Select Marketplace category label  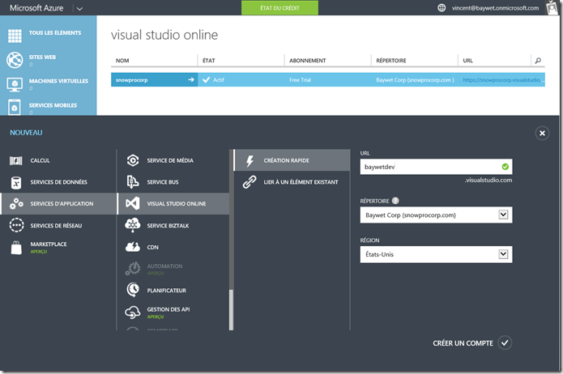pyautogui.click(x=49, y=244)
